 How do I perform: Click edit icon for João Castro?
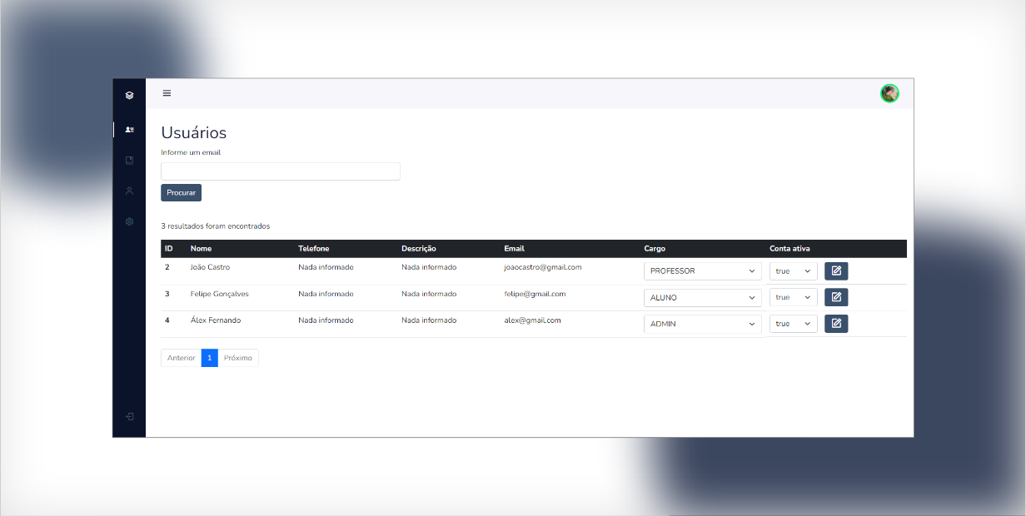(836, 271)
